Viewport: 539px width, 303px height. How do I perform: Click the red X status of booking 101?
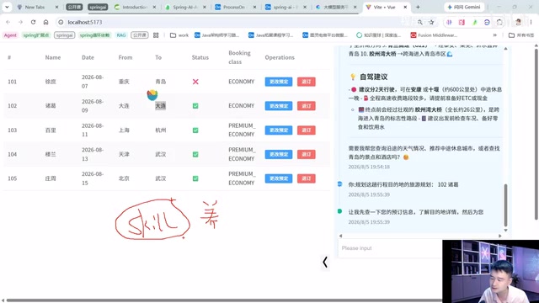point(195,82)
